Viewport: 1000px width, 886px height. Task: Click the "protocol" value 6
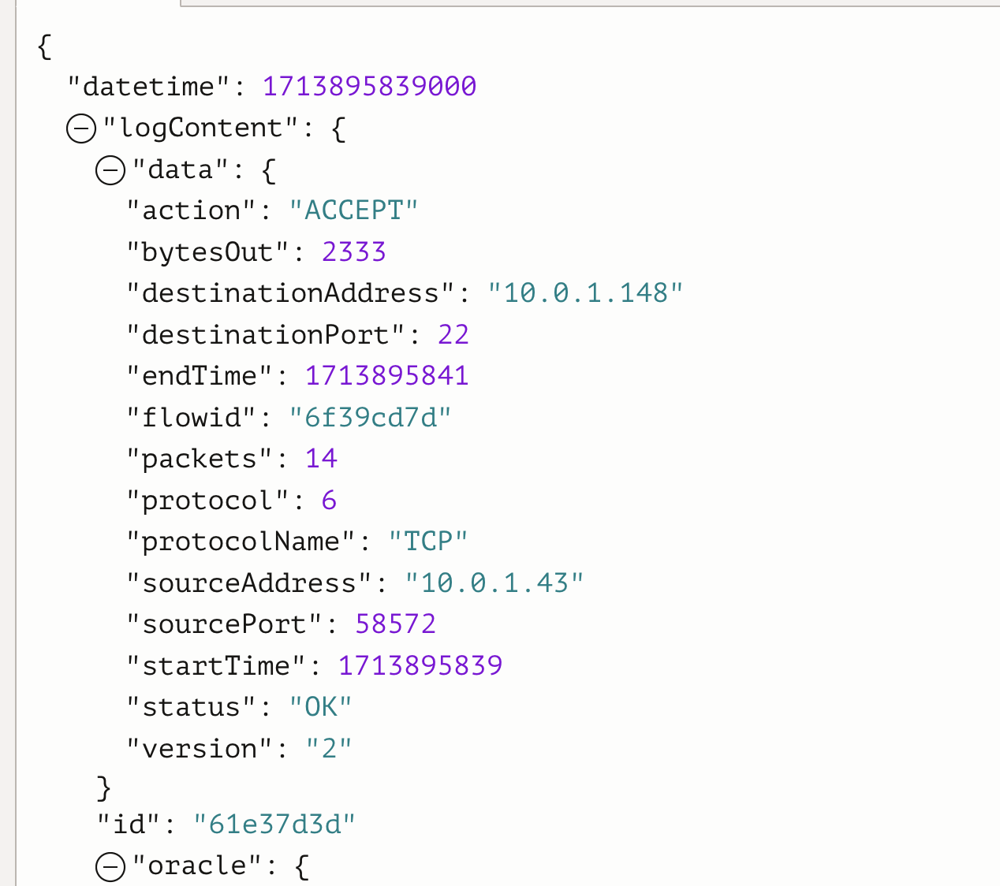[x=329, y=501]
